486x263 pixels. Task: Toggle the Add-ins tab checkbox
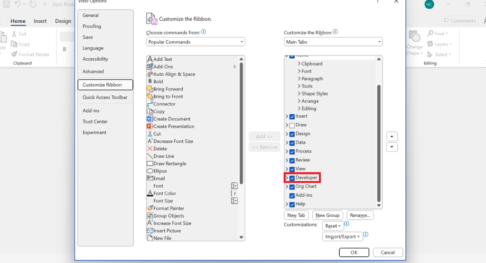coord(292,196)
